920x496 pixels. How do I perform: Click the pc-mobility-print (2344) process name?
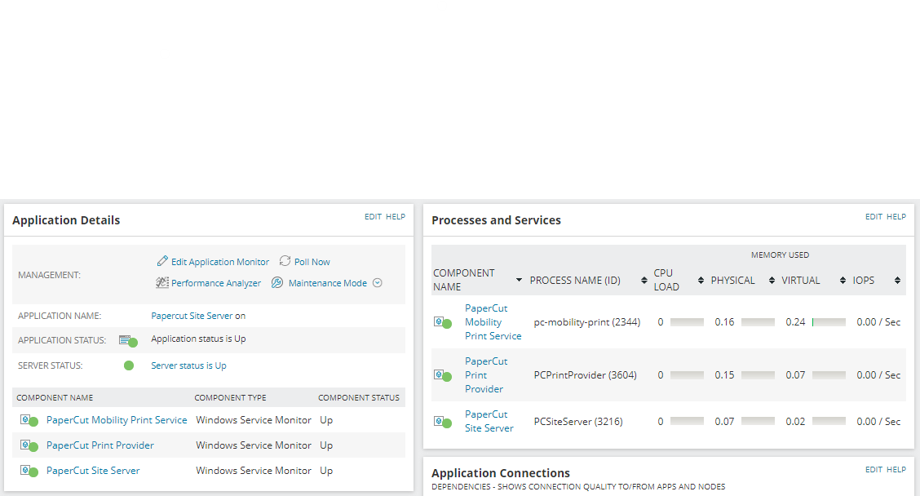[x=586, y=322]
